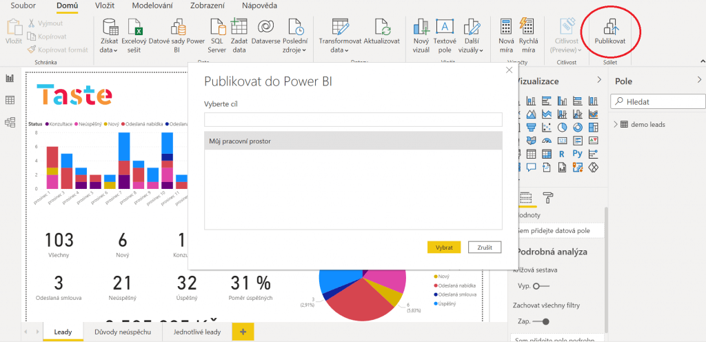Switch to Důvody neúspěchu page tab
Viewport: 706px width, 342px height.
pos(123,332)
